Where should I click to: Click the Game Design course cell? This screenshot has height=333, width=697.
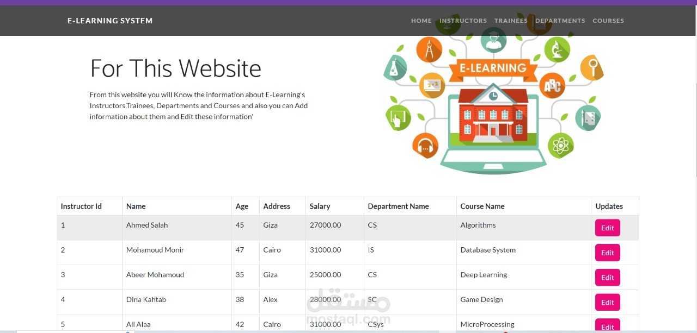point(524,303)
